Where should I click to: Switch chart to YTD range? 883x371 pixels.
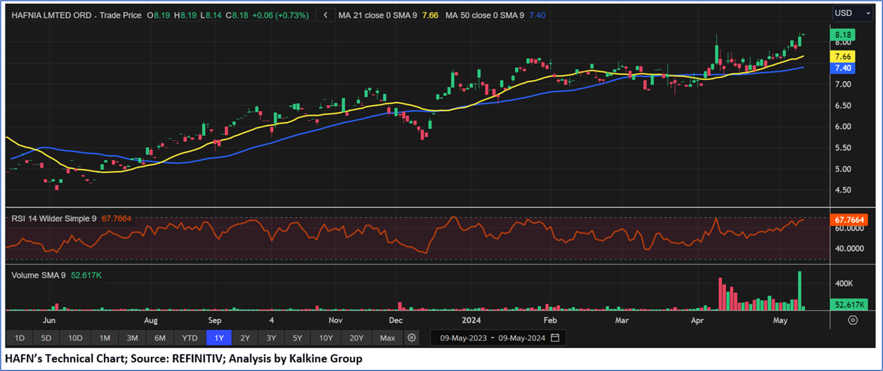pyautogui.click(x=189, y=338)
